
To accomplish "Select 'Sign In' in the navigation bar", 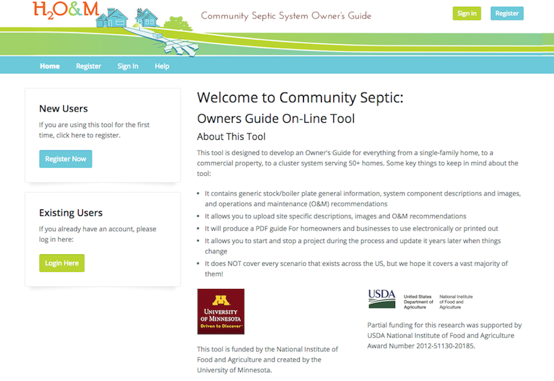I will point(128,65).
